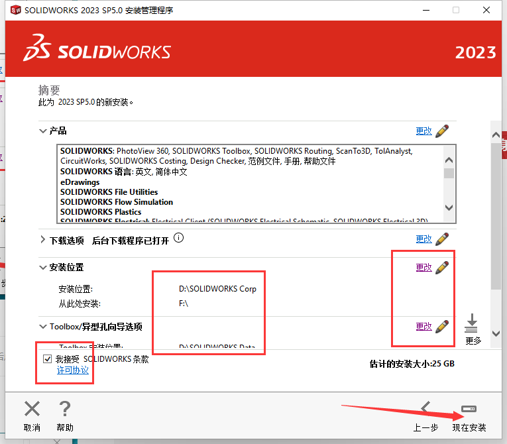507x444 pixels.
Task: Click 更改 link for 安装位置 section
Action: coord(423,268)
